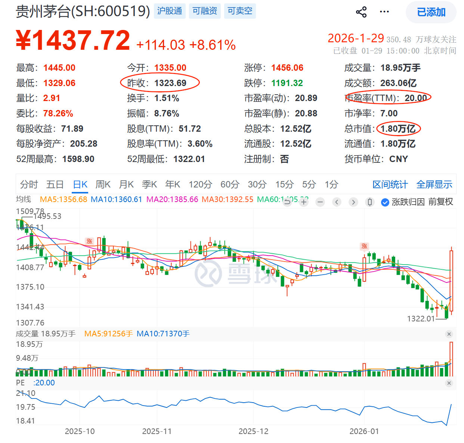Switch to the 1分 chart tab
Screen dimensions: 464x443
coord(331,184)
